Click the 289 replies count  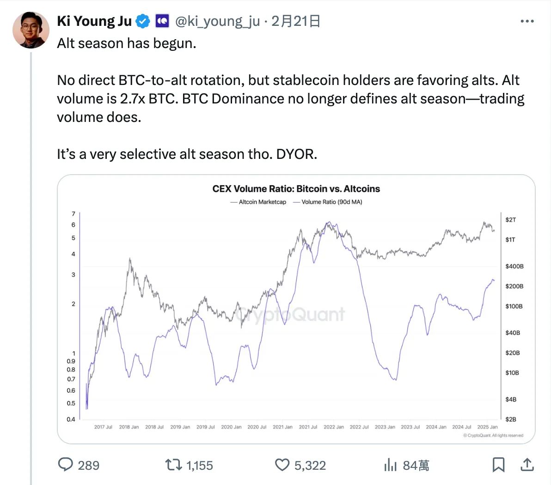pos(89,465)
